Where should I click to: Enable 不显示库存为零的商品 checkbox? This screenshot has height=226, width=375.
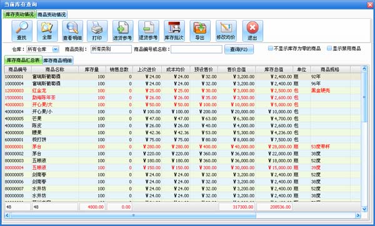click(x=271, y=49)
